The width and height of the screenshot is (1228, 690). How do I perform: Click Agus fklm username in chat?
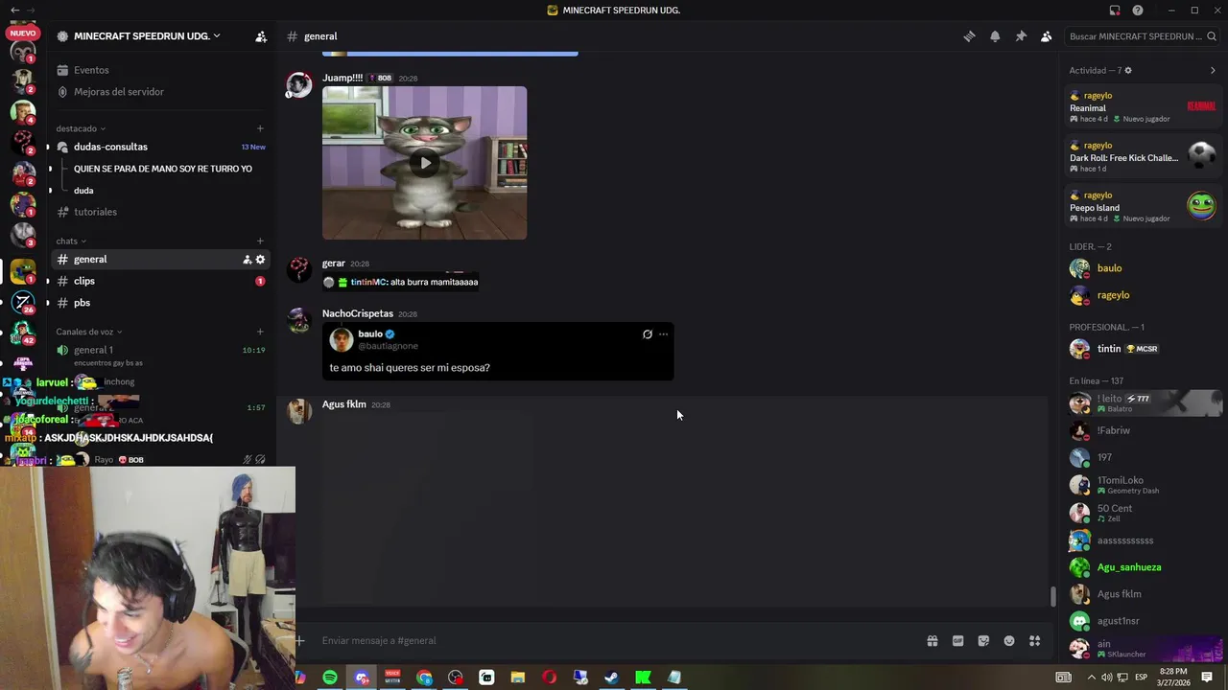tap(344, 404)
